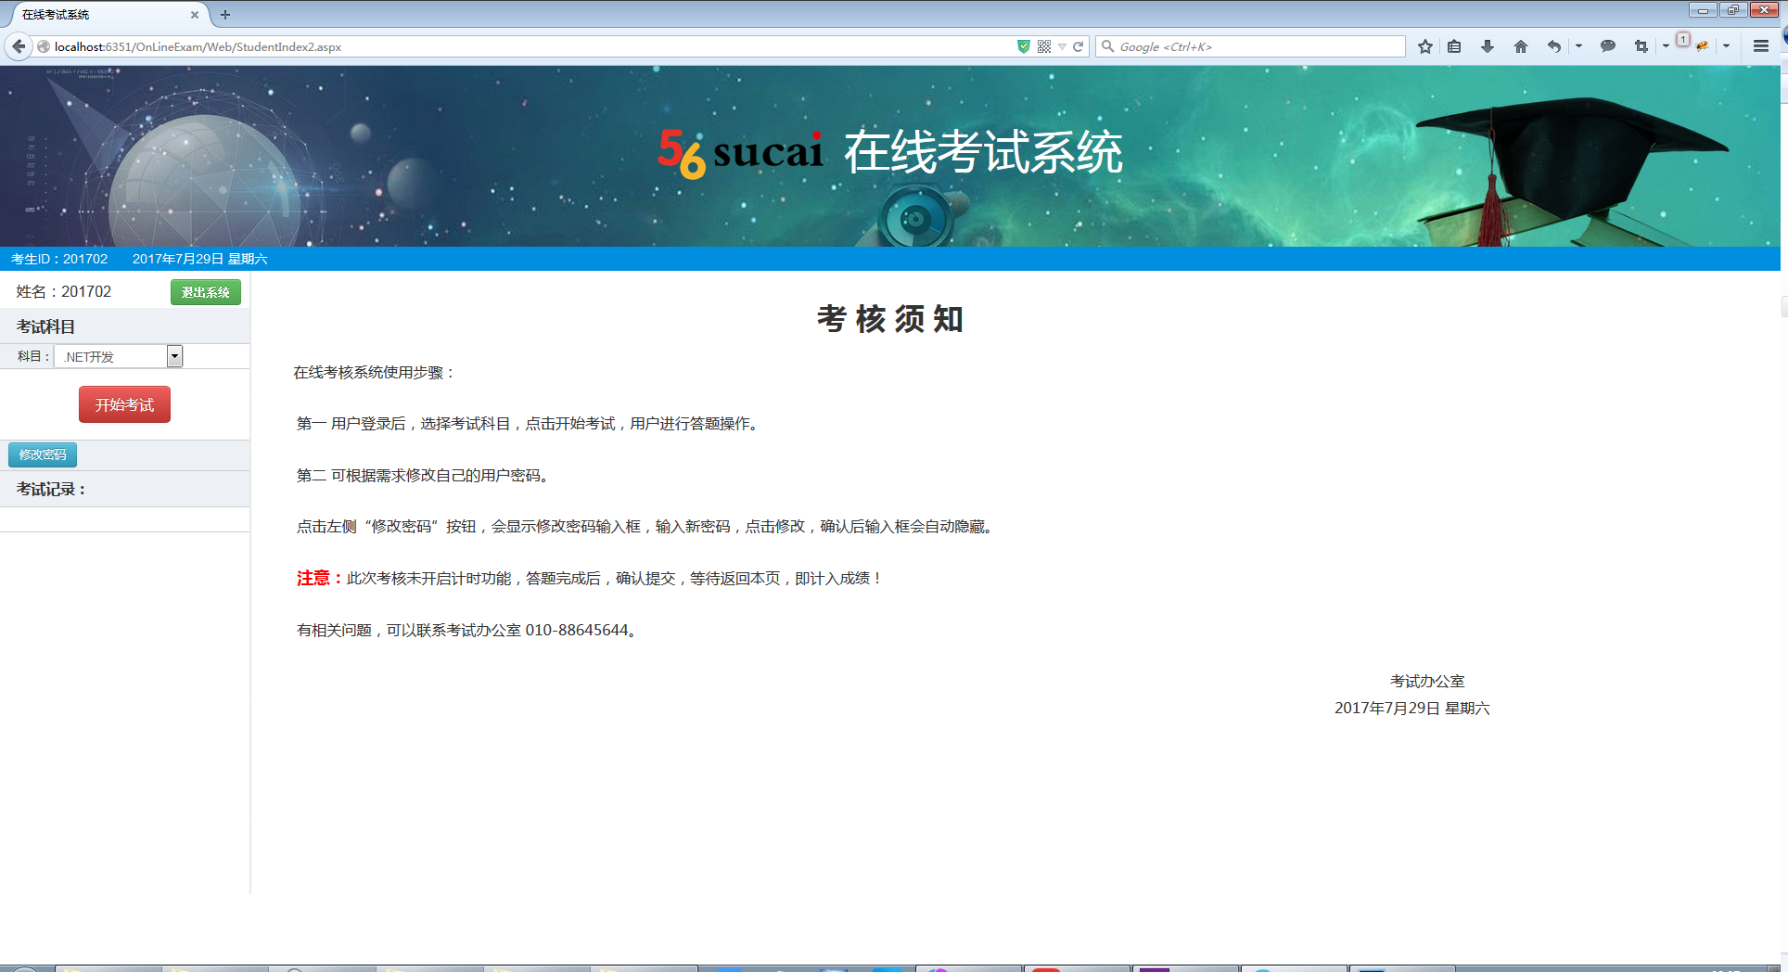Expand the dropdown beside the Firebug icon
Viewport: 1788px width, 972px height.
click(1726, 46)
